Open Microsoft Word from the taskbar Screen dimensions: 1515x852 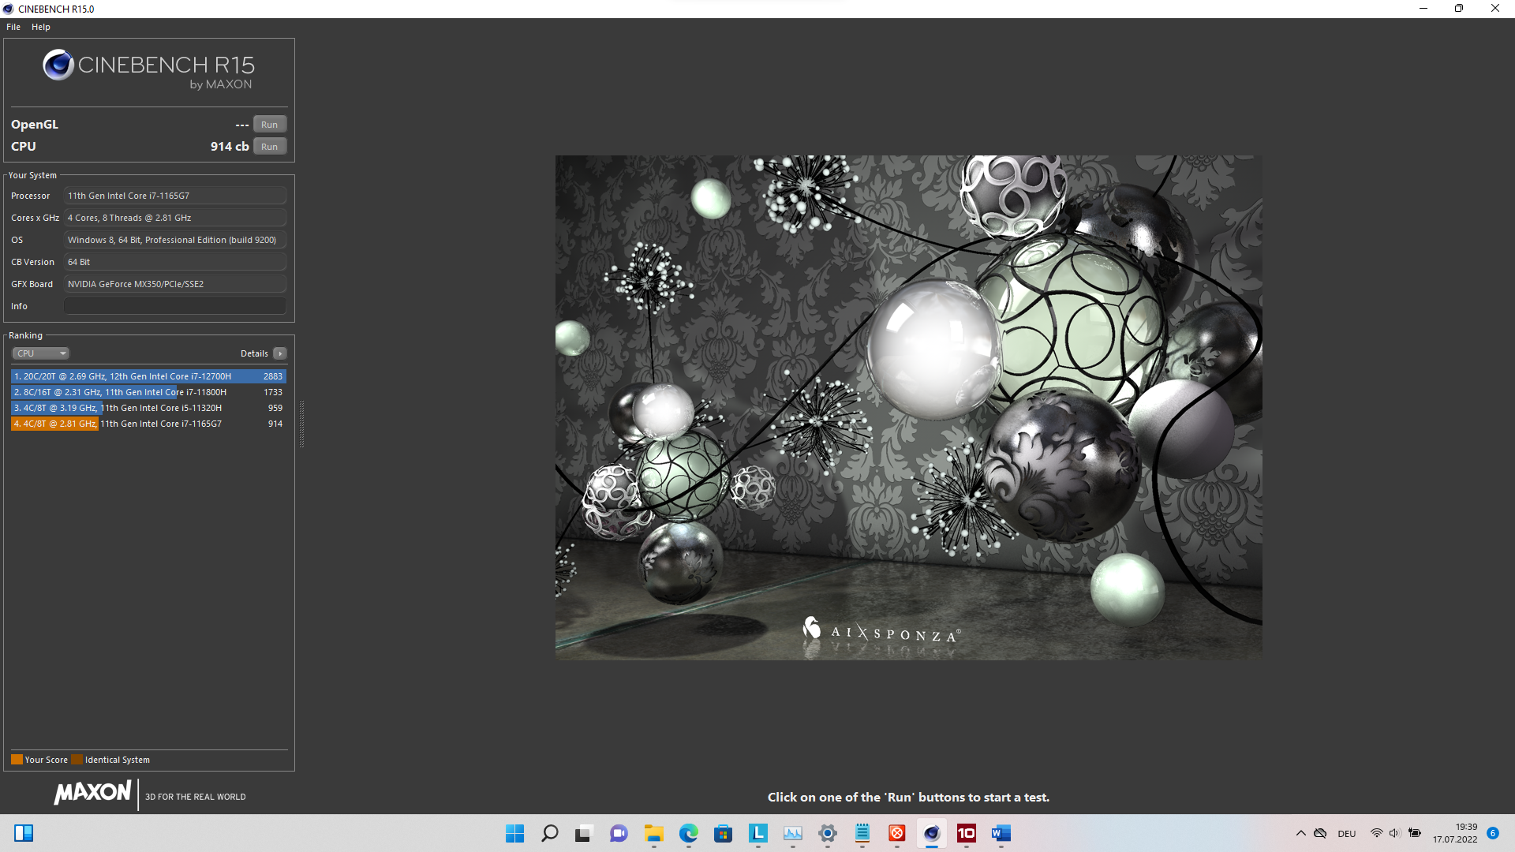1001,833
